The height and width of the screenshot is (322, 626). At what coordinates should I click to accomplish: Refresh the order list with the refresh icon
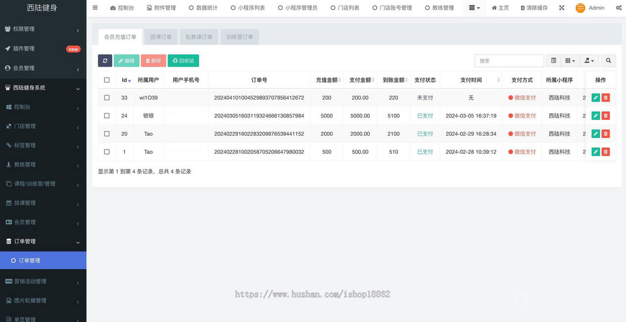point(105,61)
